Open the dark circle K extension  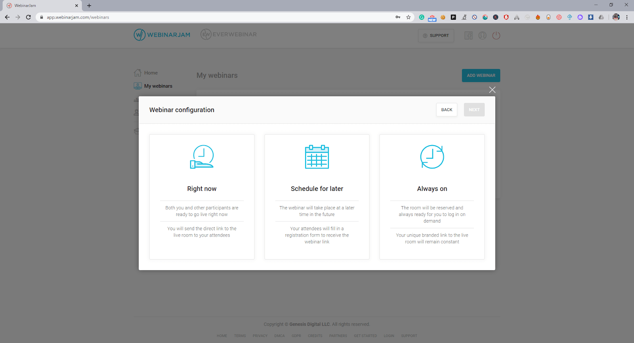496,17
